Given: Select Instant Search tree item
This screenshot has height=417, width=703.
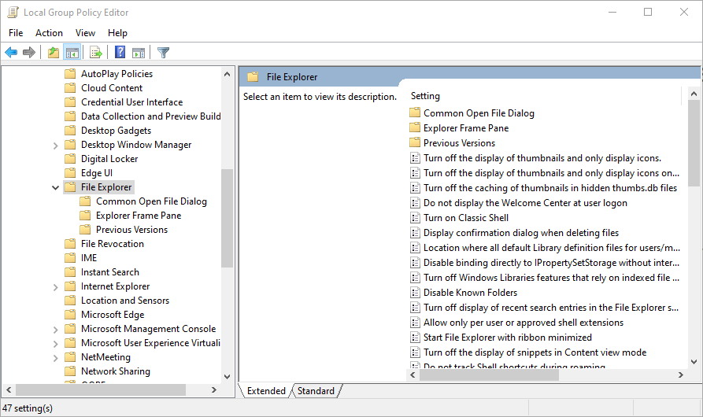Looking at the screenshot, I should (110, 272).
